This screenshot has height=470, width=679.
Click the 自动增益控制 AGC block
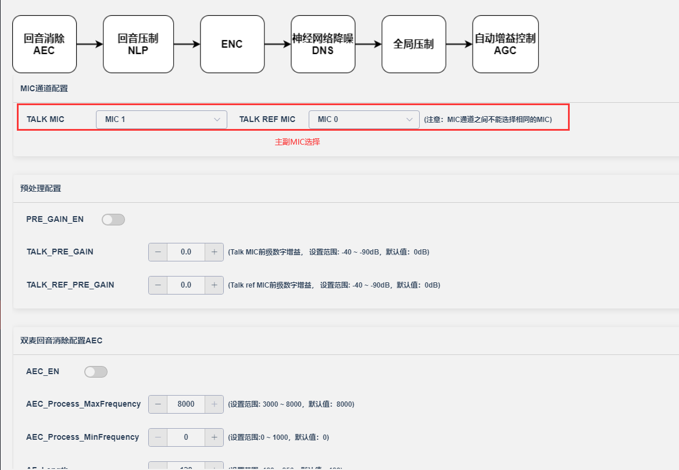[505, 44]
